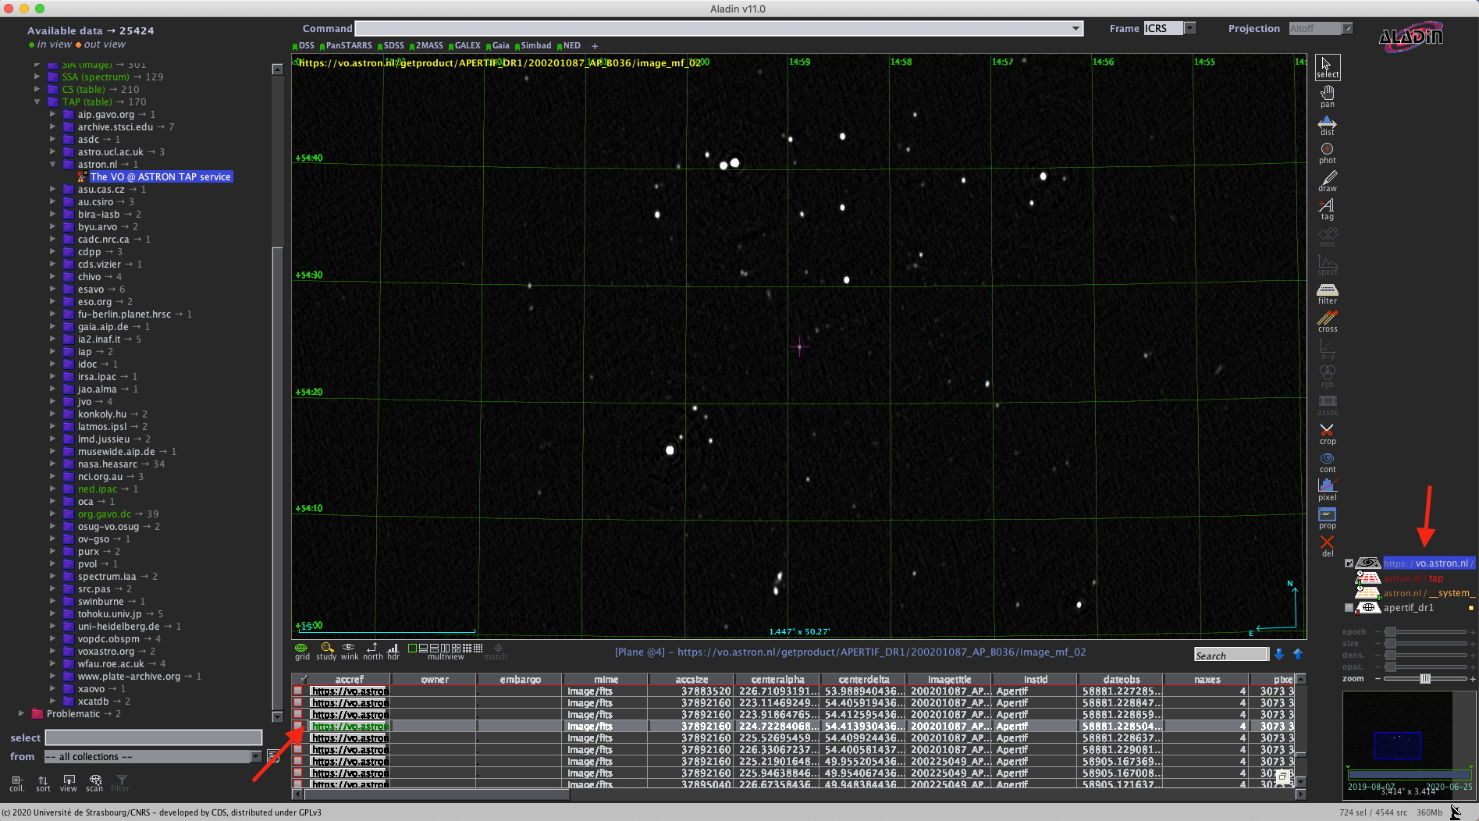
Task: Click the plus button to add bookmark
Action: click(x=595, y=46)
